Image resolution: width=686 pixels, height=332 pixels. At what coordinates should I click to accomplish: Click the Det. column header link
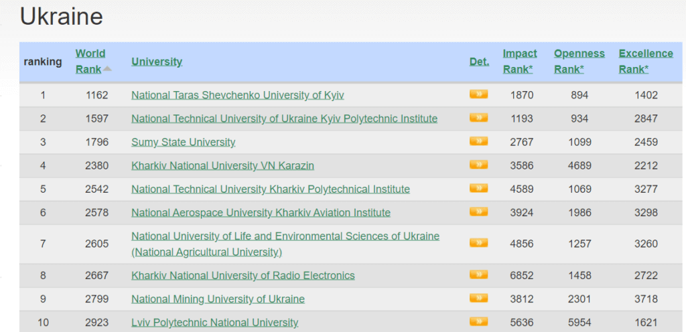coord(479,62)
